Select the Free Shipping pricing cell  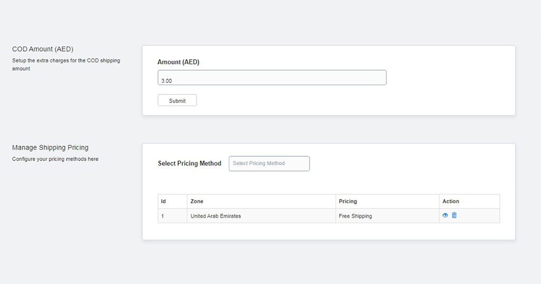tap(387, 216)
